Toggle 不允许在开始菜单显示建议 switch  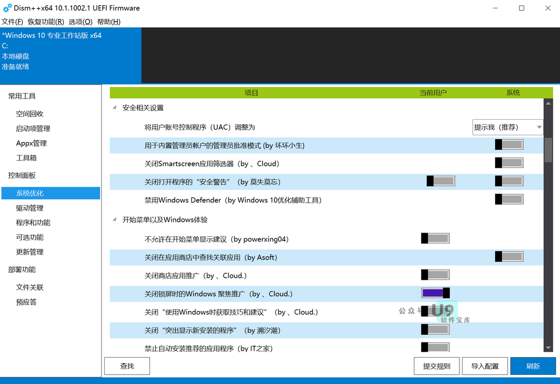436,238
